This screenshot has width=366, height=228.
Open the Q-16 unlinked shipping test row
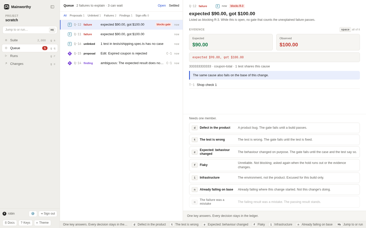tap(121, 44)
